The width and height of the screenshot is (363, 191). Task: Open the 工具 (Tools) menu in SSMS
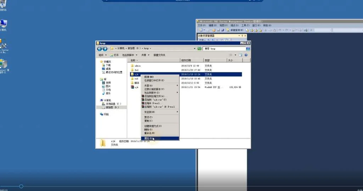tap(245, 26)
